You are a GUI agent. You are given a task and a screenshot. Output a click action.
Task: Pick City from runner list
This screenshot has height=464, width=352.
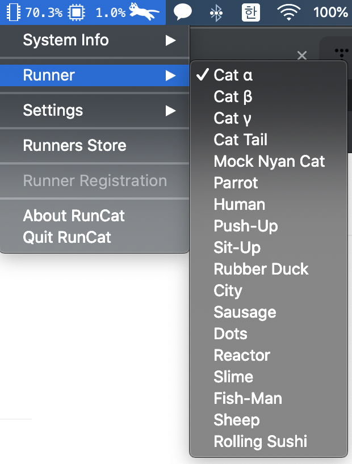click(269, 290)
